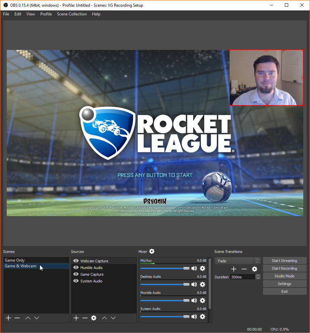
Task: Remove selected scene with minus icon
Action: 17,318
